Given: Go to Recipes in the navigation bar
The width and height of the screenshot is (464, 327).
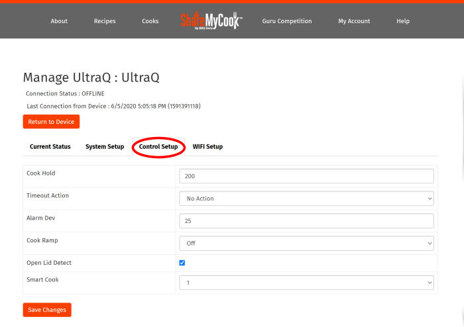Looking at the screenshot, I should click(x=105, y=21).
